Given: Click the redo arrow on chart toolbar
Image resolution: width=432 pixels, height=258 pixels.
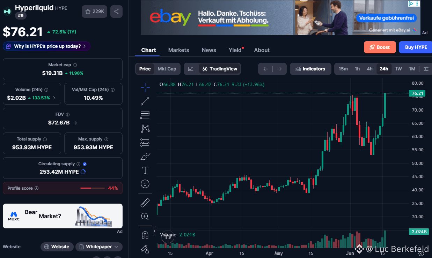Looking at the screenshot, I should 279,69.
